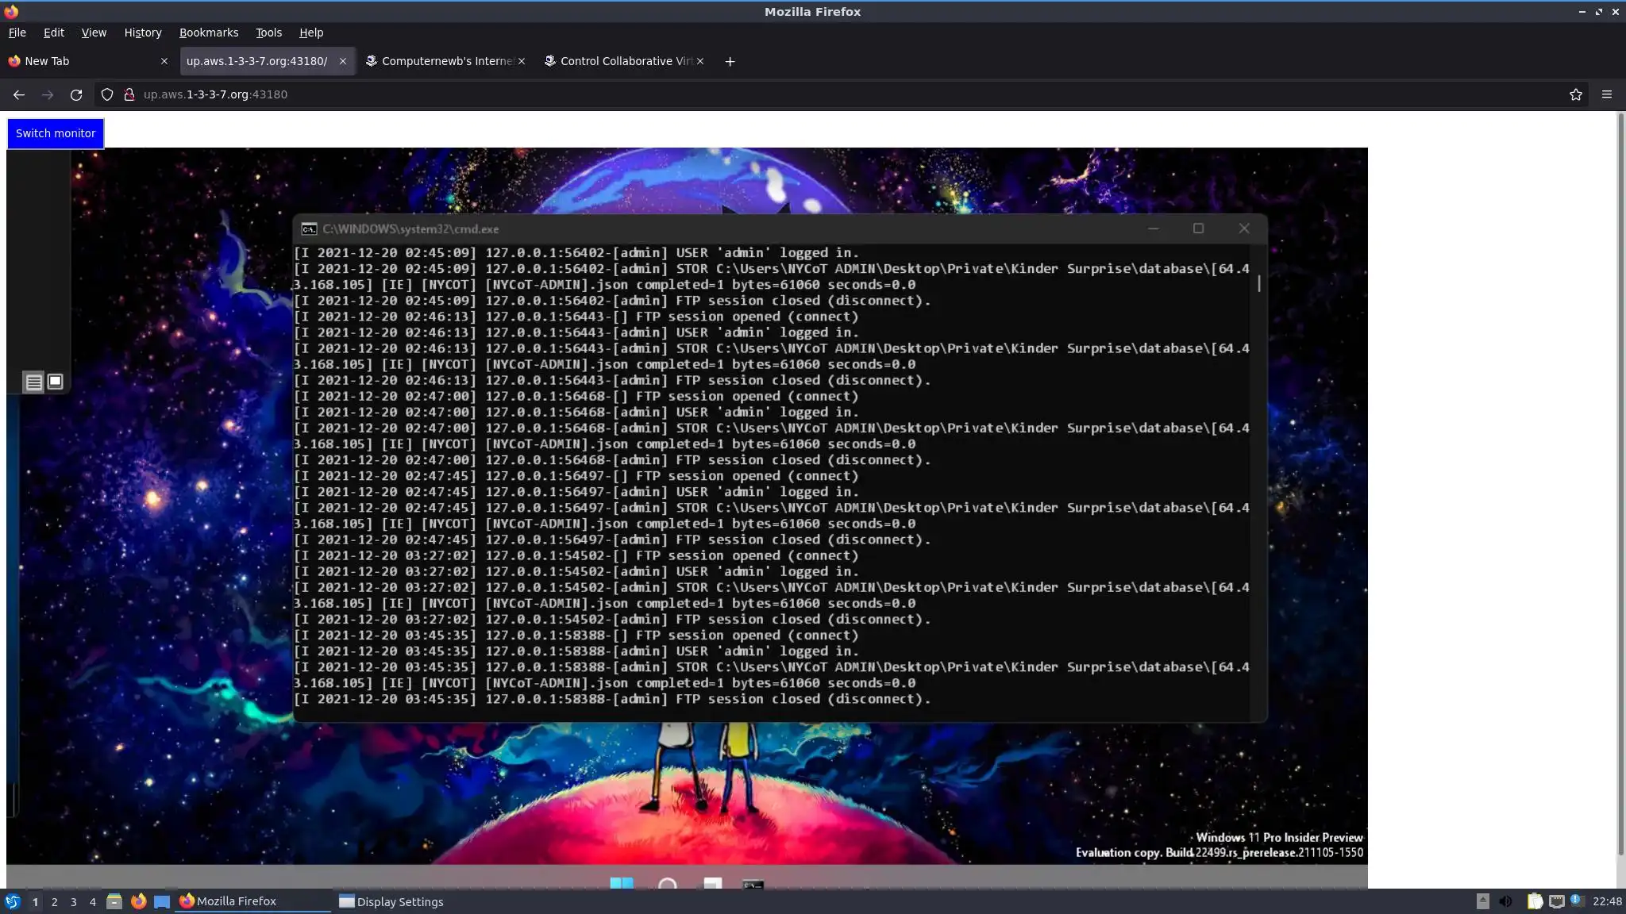Switch to workspace 3 in taskbar

point(73,902)
